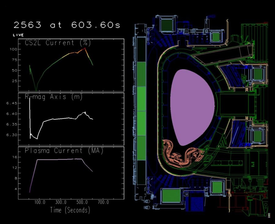Click the green coil box beside lower blue port
Image resolution: width=275 pixels, height=224 pixels.
point(258,136)
